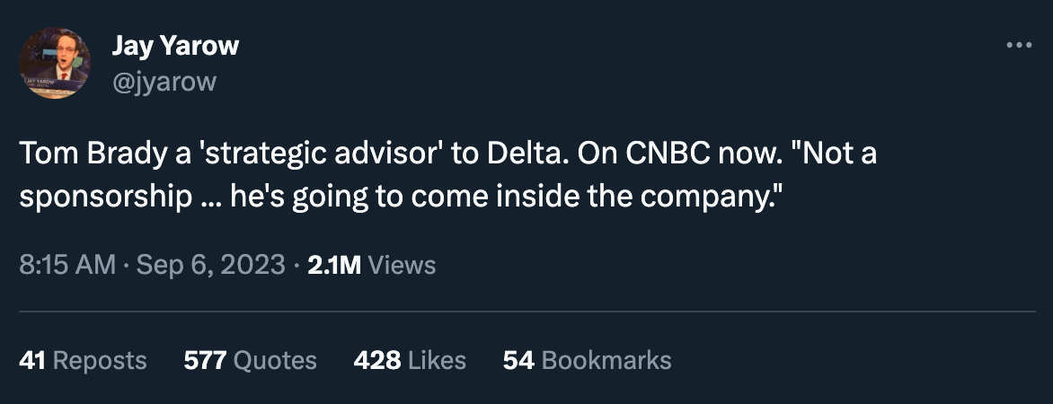Screen dimensions: 1053x404
Task: Click the @jyarow handle
Action: pyautogui.click(x=164, y=82)
